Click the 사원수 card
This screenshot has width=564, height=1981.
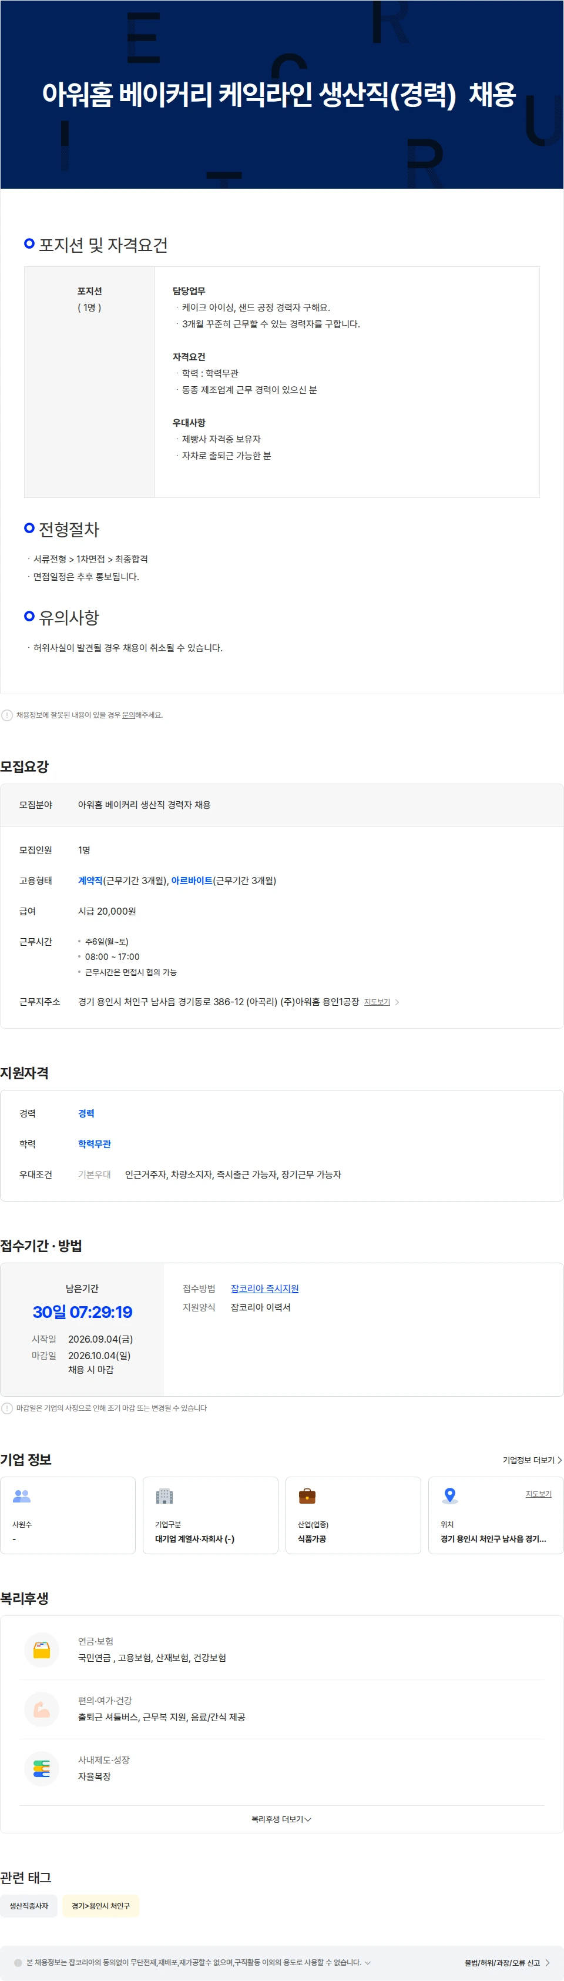point(68,1515)
